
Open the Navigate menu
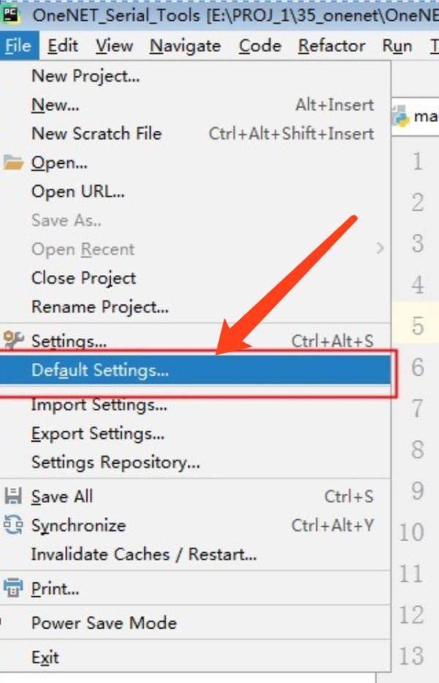pyautogui.click(x=185, y=46)
